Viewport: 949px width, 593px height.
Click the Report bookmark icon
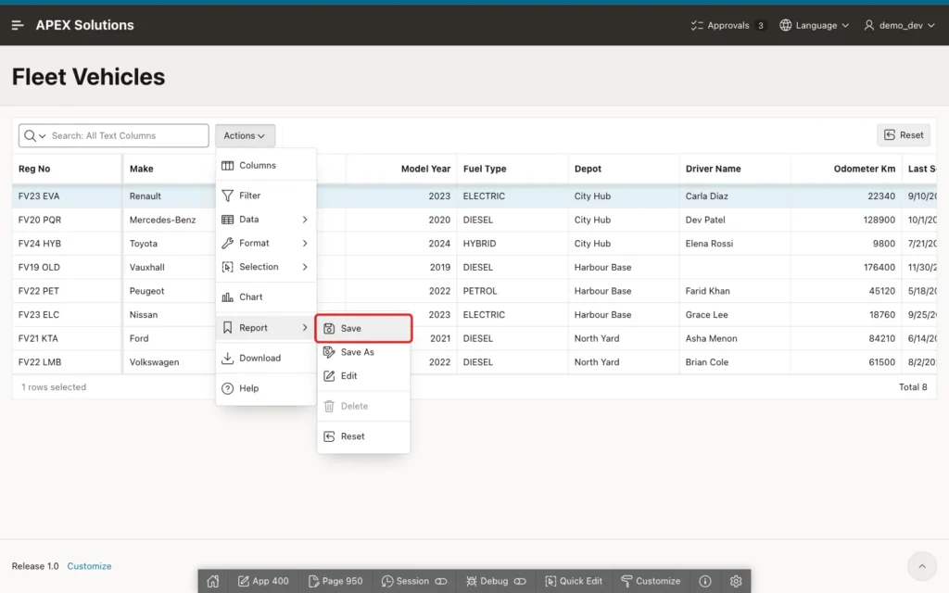228,327
